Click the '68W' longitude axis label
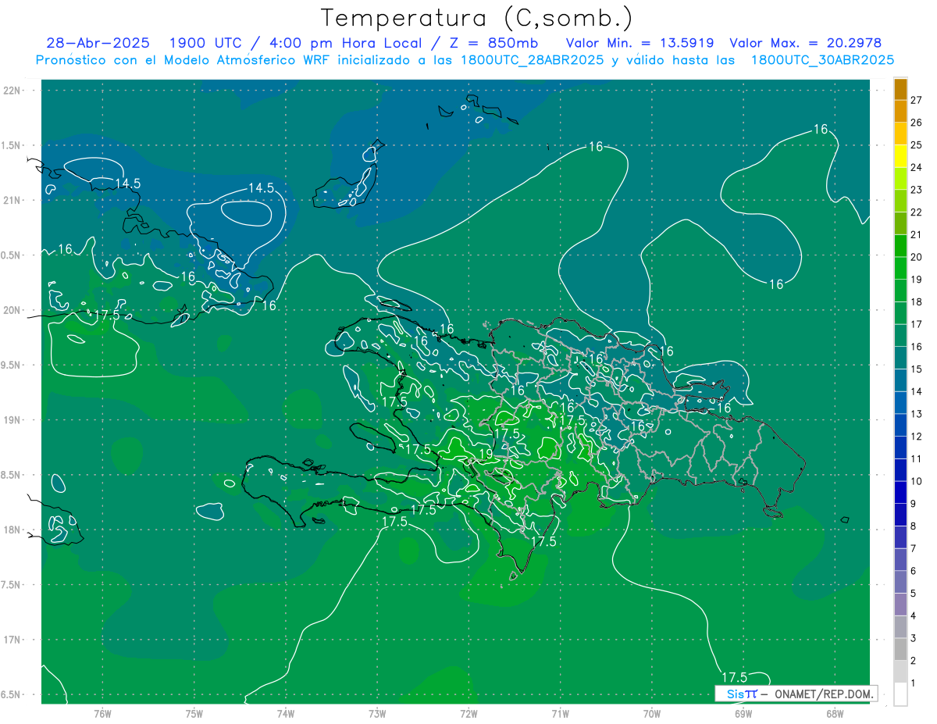 pyautogui.click(x=834, y=714)
